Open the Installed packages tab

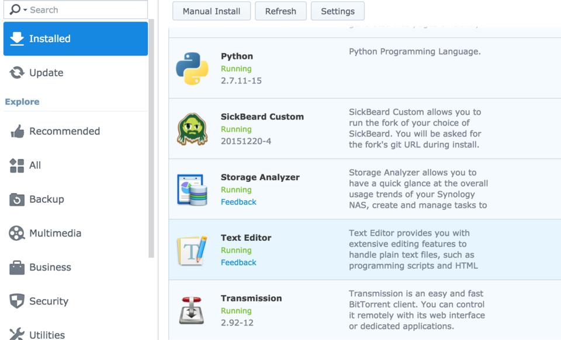(75, 38)
